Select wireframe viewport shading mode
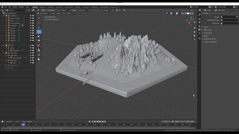 click(186, 13)
